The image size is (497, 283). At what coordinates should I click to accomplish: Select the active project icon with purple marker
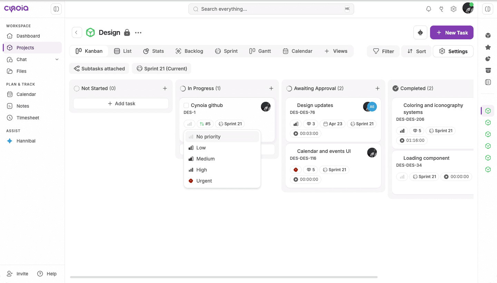pos(488,111)
